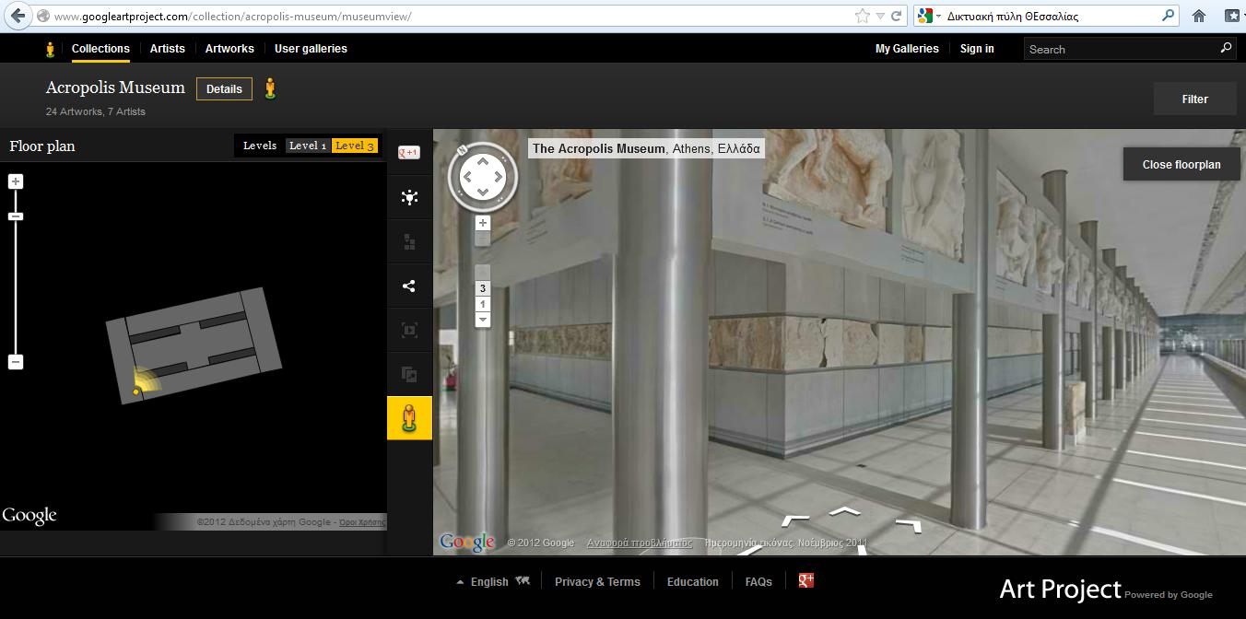Image resolution: width=1246 pixels, height=619 pixels.
Task: Click the left-turn navigation arrow on the museum floor
Action: click(793, 521)
